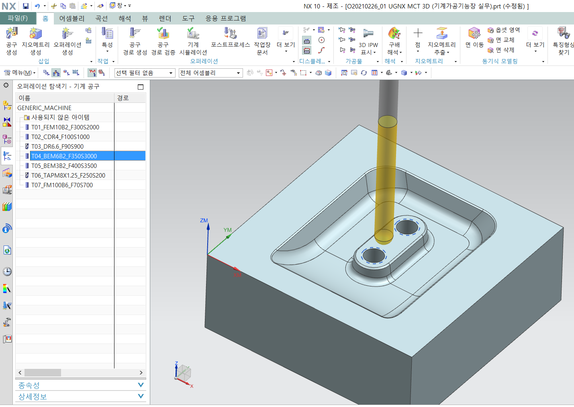Select tool T06_TAPM8X1.25_F250S200 in tree
Screen dimensions: 574x407
pyautogui.click(x=68, y=175)
